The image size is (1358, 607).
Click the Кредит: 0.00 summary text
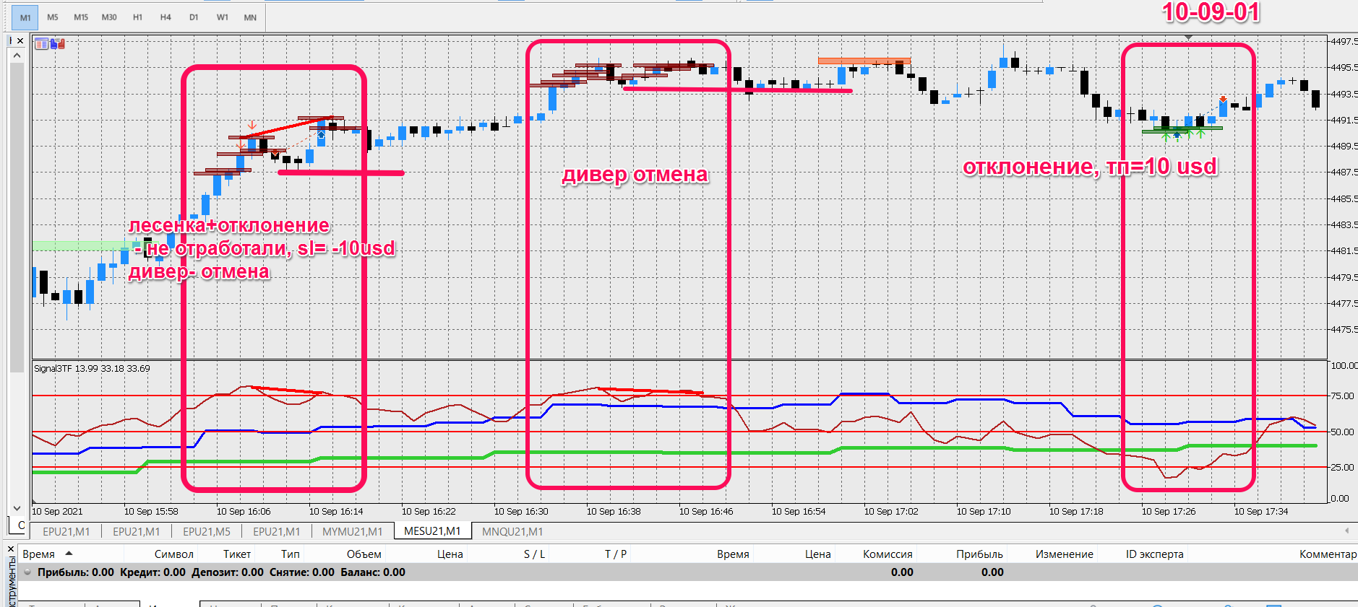pos(153,572)
